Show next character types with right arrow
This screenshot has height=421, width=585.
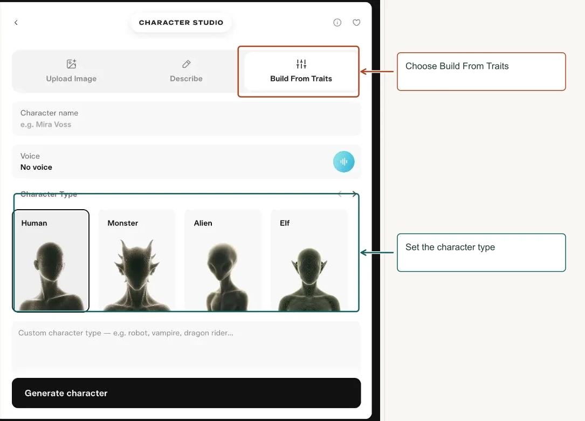354,194
